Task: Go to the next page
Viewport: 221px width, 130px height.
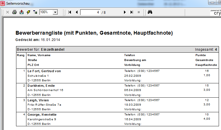Action: tap(125, 12)
